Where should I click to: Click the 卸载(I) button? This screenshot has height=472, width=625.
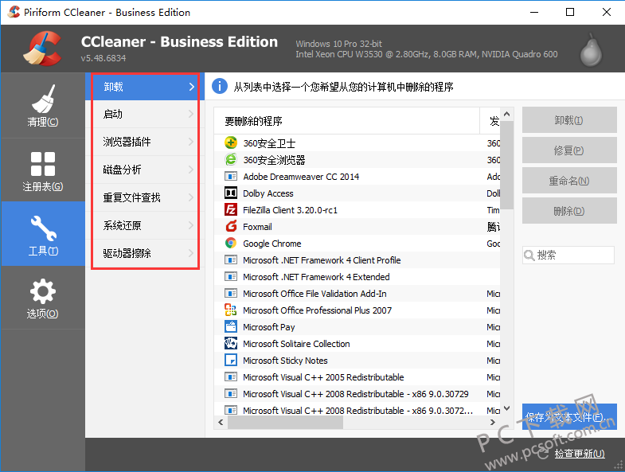tap(569, 120)
